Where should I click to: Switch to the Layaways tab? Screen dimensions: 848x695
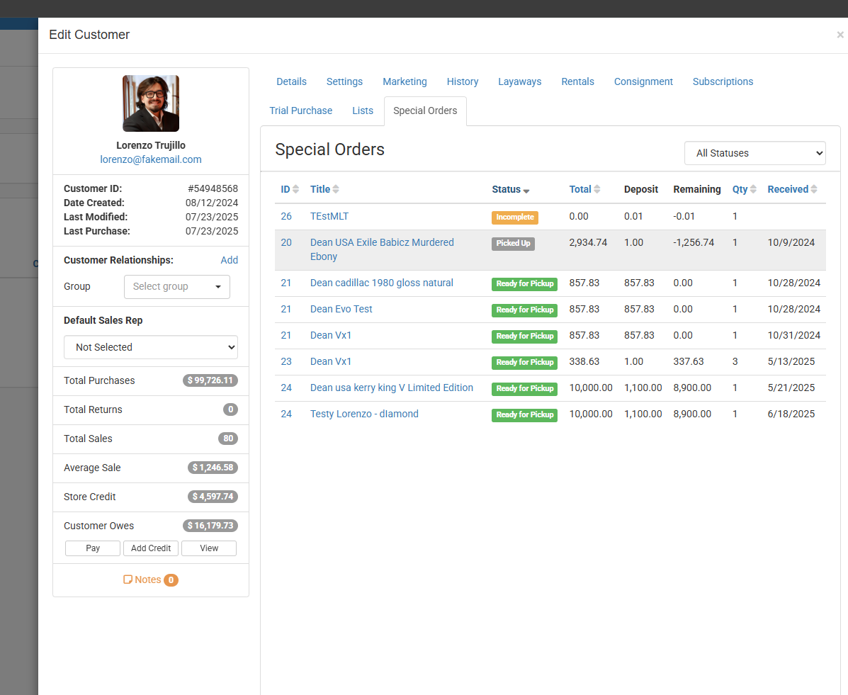pyautogui.click(x=519, y=81)
